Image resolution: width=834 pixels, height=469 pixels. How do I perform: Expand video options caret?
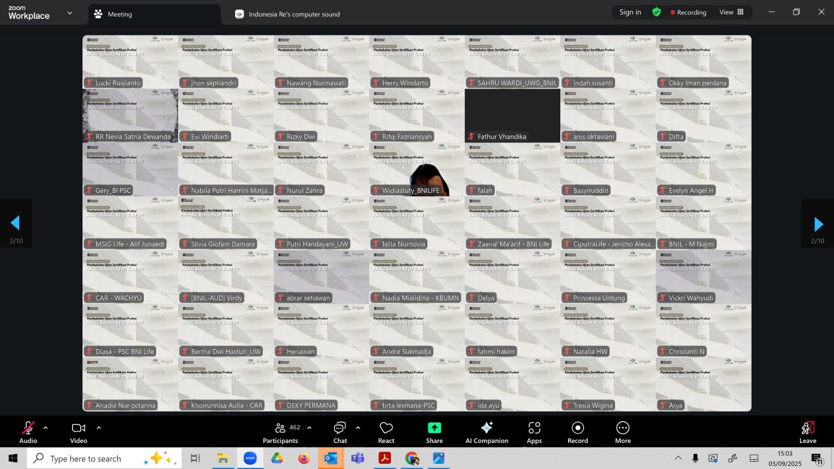(99, 428)
